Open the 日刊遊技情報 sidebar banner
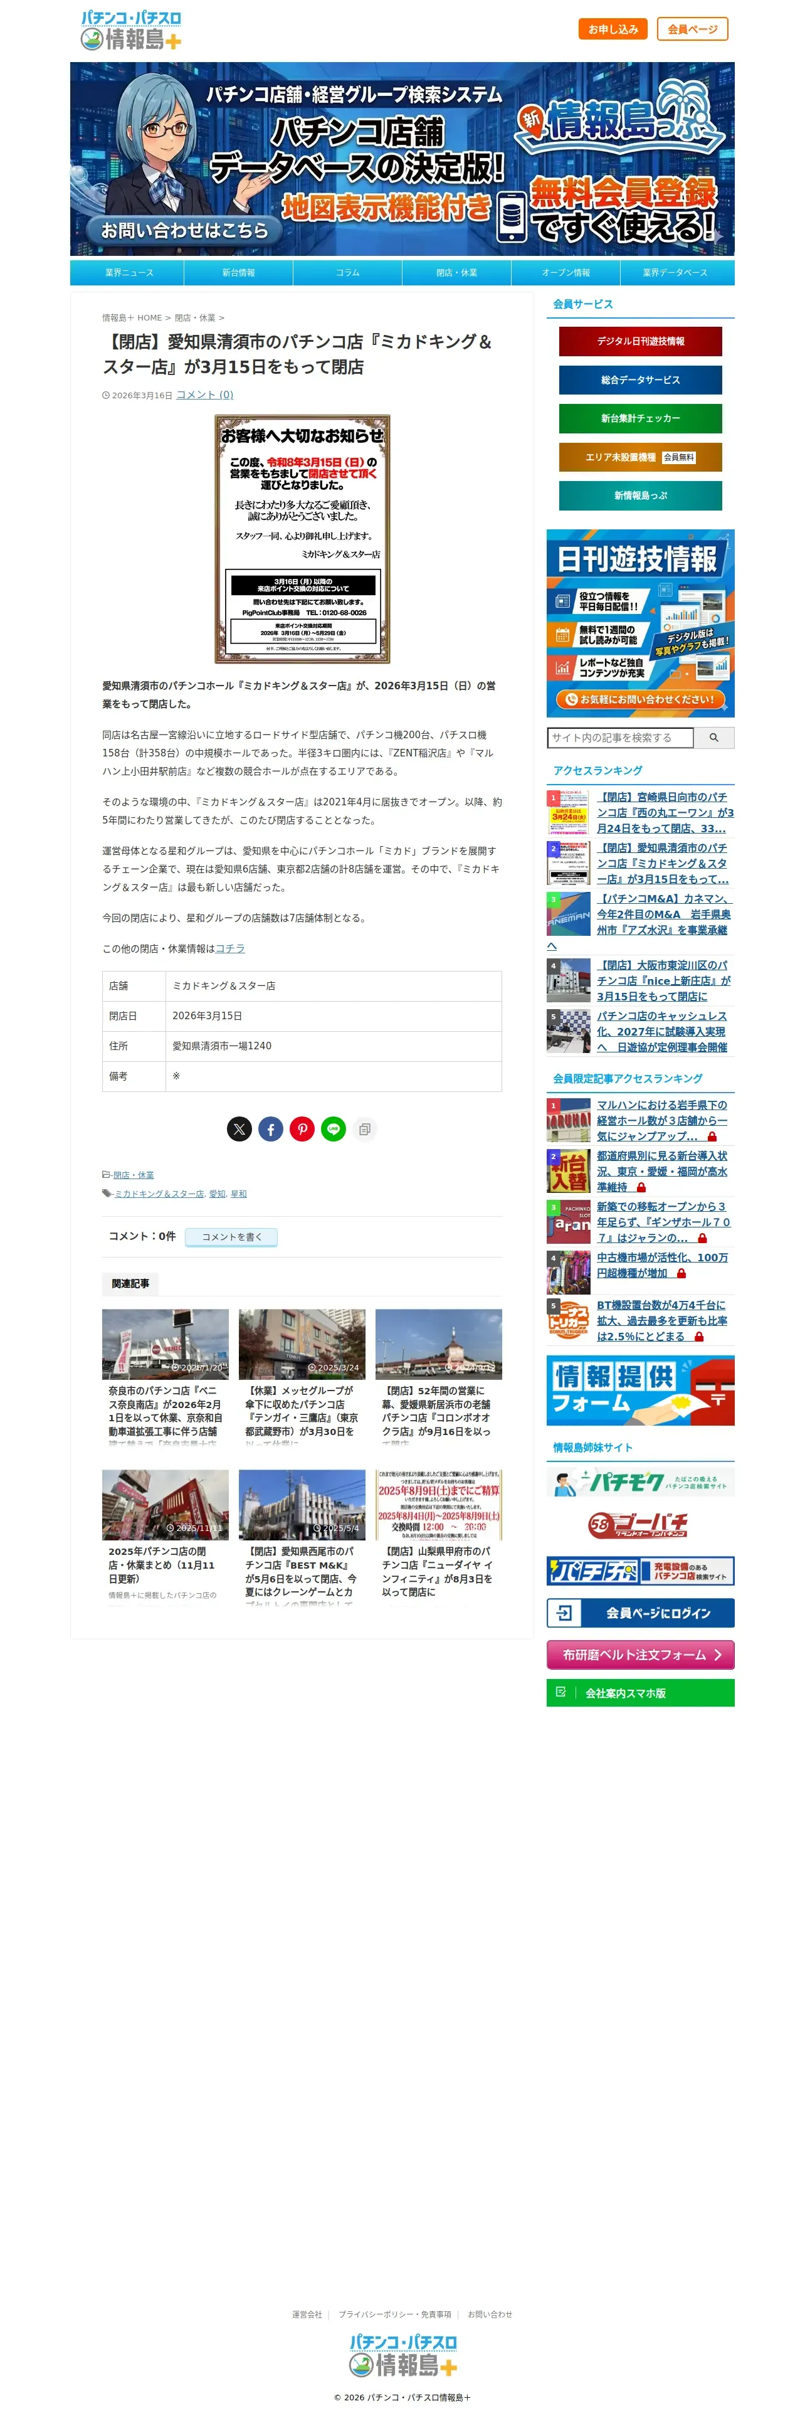Viewport: 805px width, 2416px height. coord(640,623)
